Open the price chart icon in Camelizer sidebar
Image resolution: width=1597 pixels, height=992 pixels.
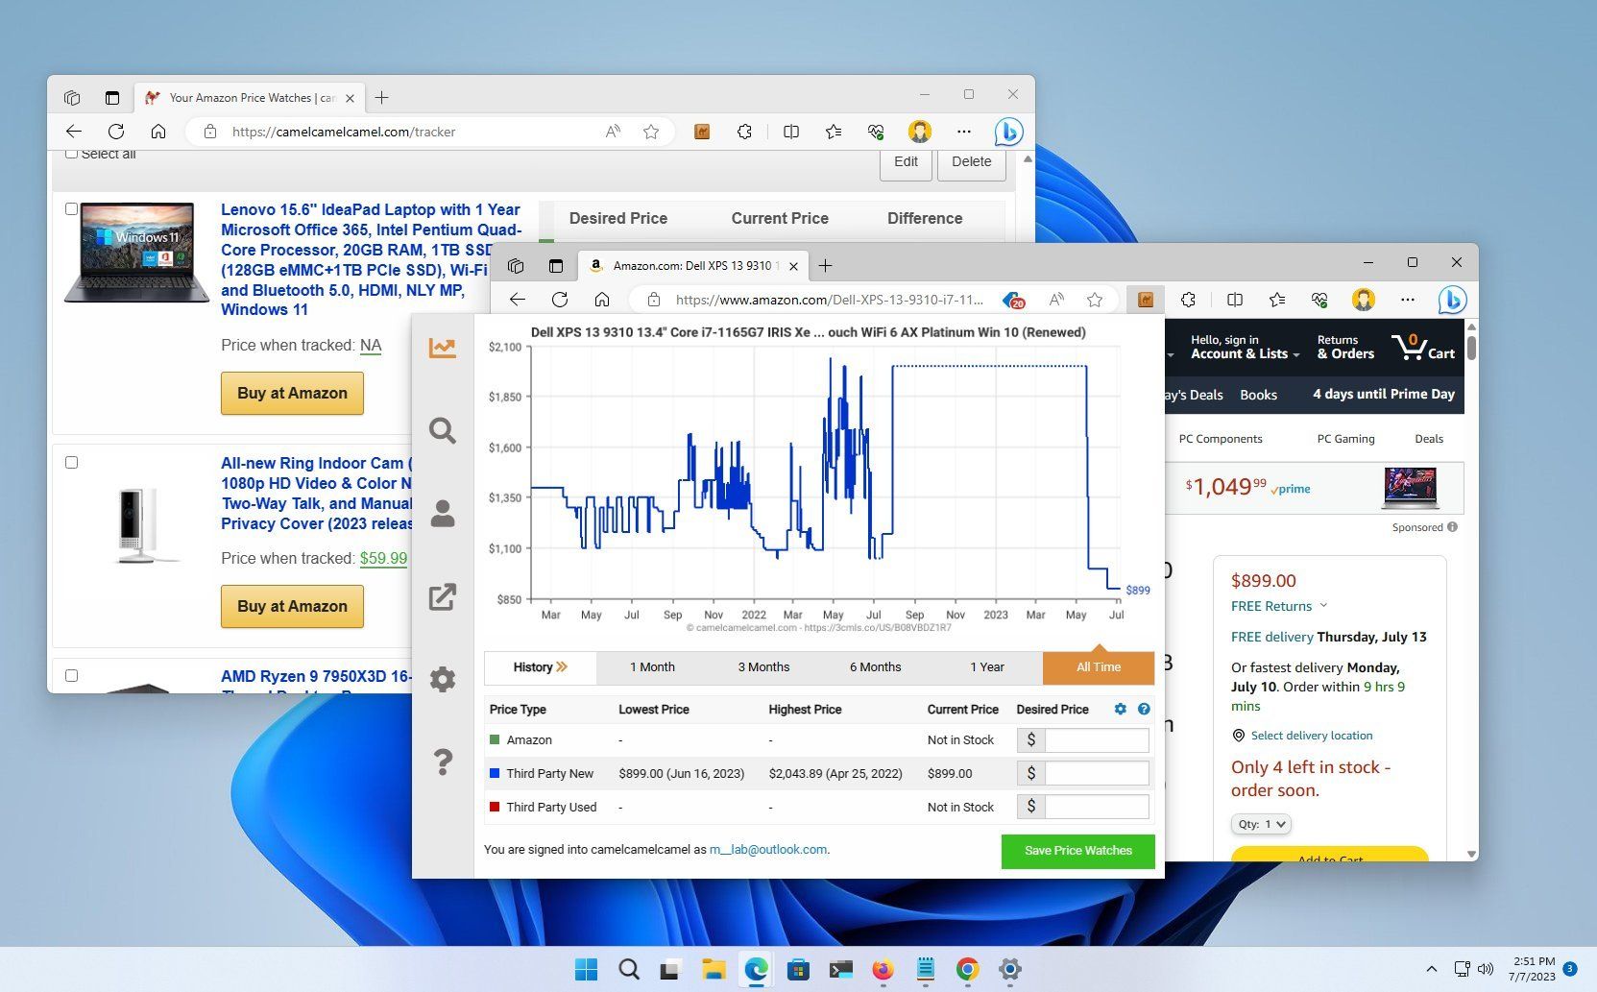point(442,348)
